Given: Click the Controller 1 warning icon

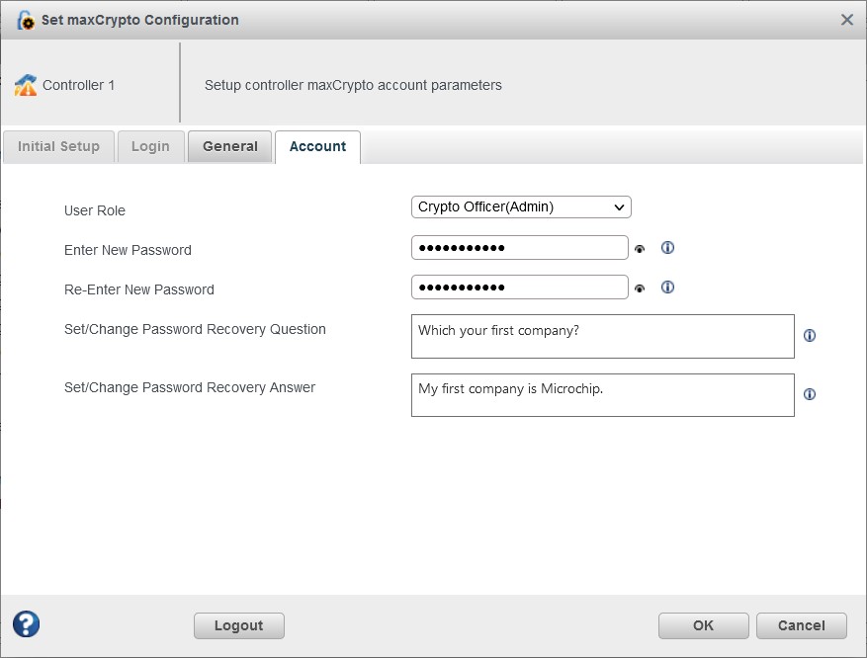Looking at the screenshot, I should click(25, 86).
